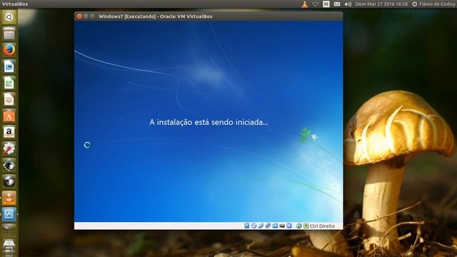This screenshot has height=257, width=457.
Task: Click the video capture status icon
Action: pos(282,226)
